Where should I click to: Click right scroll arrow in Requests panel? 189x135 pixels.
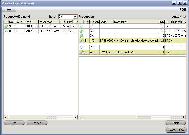point(75,117)
